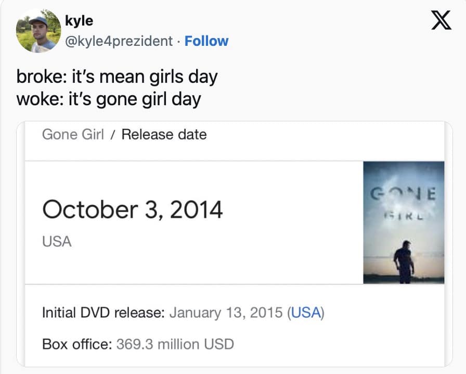Open kyle's profile avatar picture
Screen dimensions: 466x374
pos(38,31)
